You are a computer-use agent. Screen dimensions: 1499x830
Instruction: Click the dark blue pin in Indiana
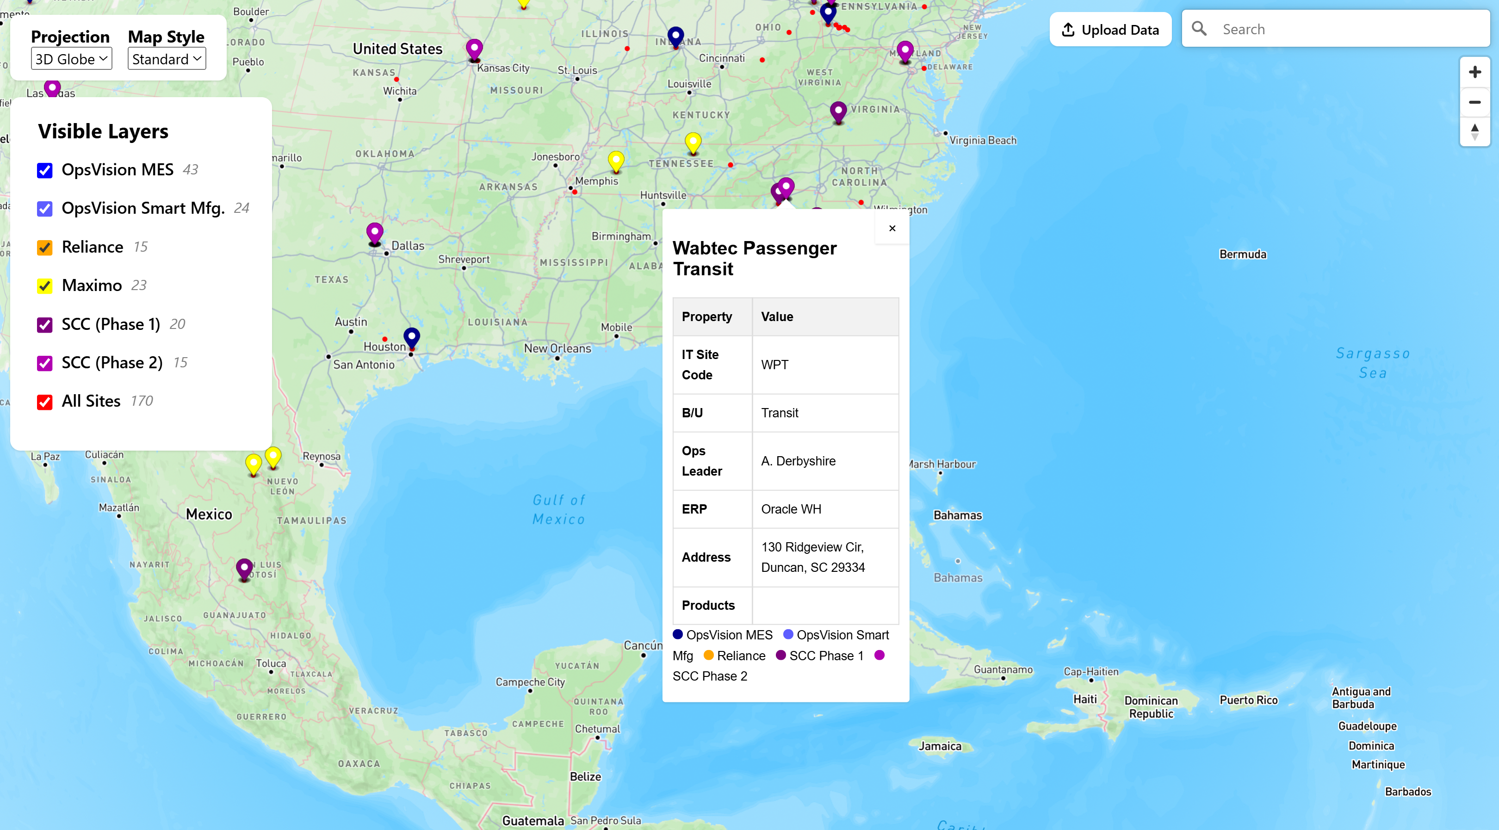click(675, 37)
